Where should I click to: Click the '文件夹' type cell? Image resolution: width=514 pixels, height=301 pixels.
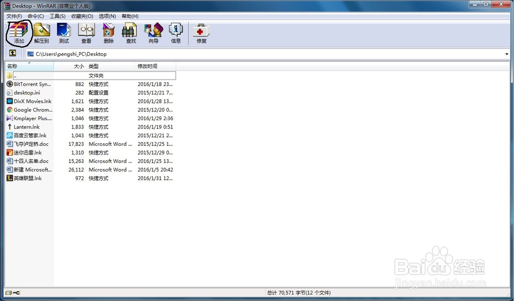click(x=96, y=76)
